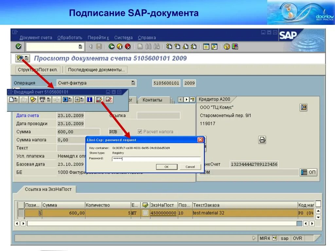Click the green checkmark Enter icon
Screen dimensions: 335x251
(19, 46)
